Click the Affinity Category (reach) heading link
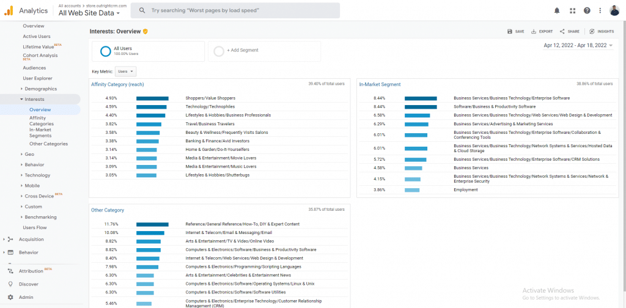This screenshot has height=308, width=626. click(x=117, y=84)
